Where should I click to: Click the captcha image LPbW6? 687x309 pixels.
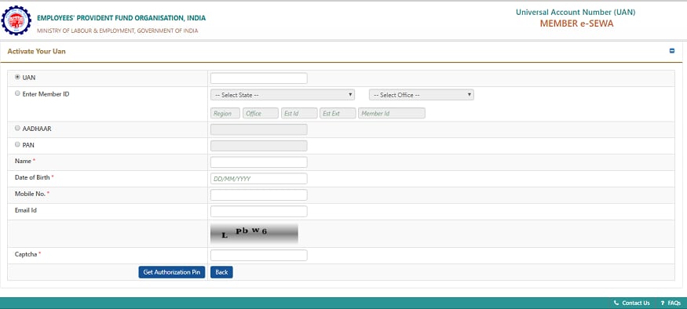[254, 234]
